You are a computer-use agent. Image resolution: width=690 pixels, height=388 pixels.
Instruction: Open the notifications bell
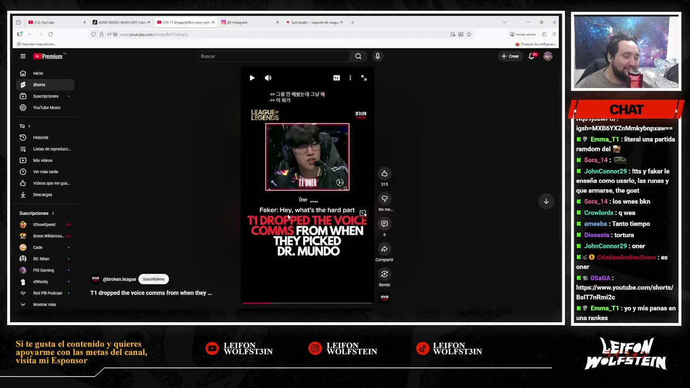532,56
